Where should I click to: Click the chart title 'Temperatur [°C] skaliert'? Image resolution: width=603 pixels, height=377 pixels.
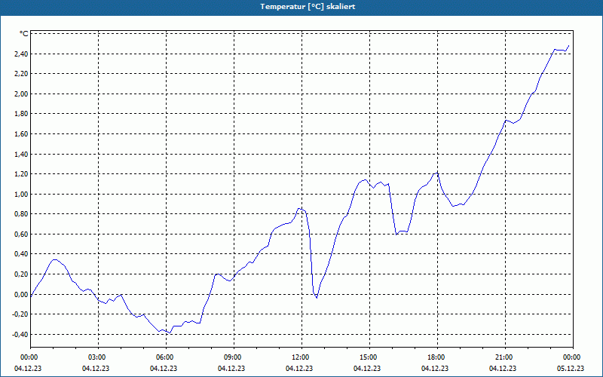[308, 7]
